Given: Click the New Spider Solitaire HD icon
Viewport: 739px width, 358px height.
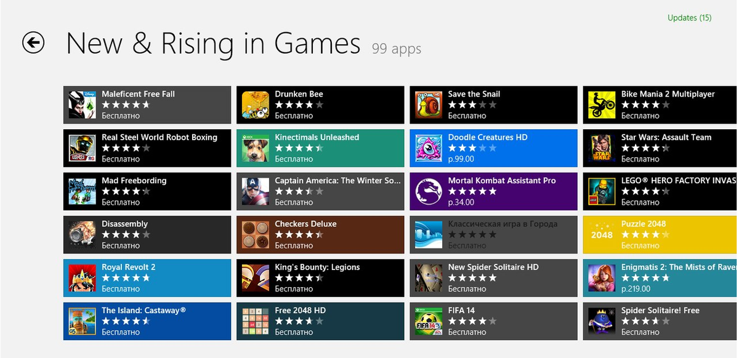Looking at the screenshot, I should click(x=429, y=277).
